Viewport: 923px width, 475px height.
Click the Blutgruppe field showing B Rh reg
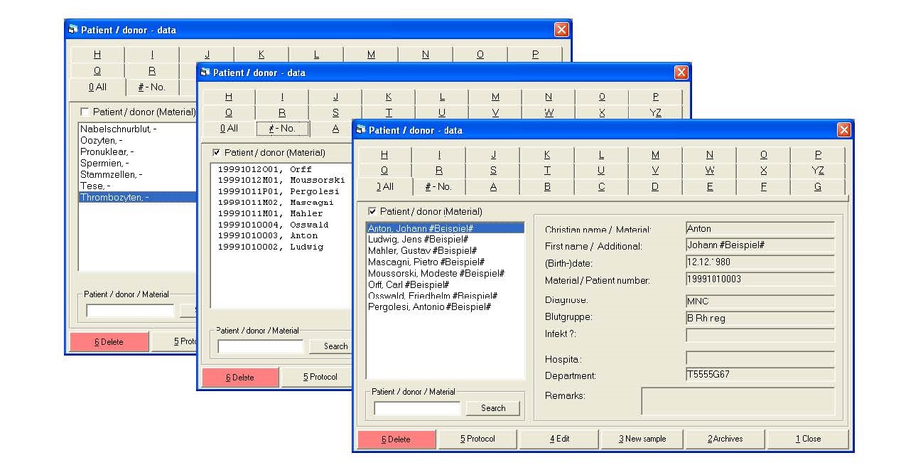(759, 318)
